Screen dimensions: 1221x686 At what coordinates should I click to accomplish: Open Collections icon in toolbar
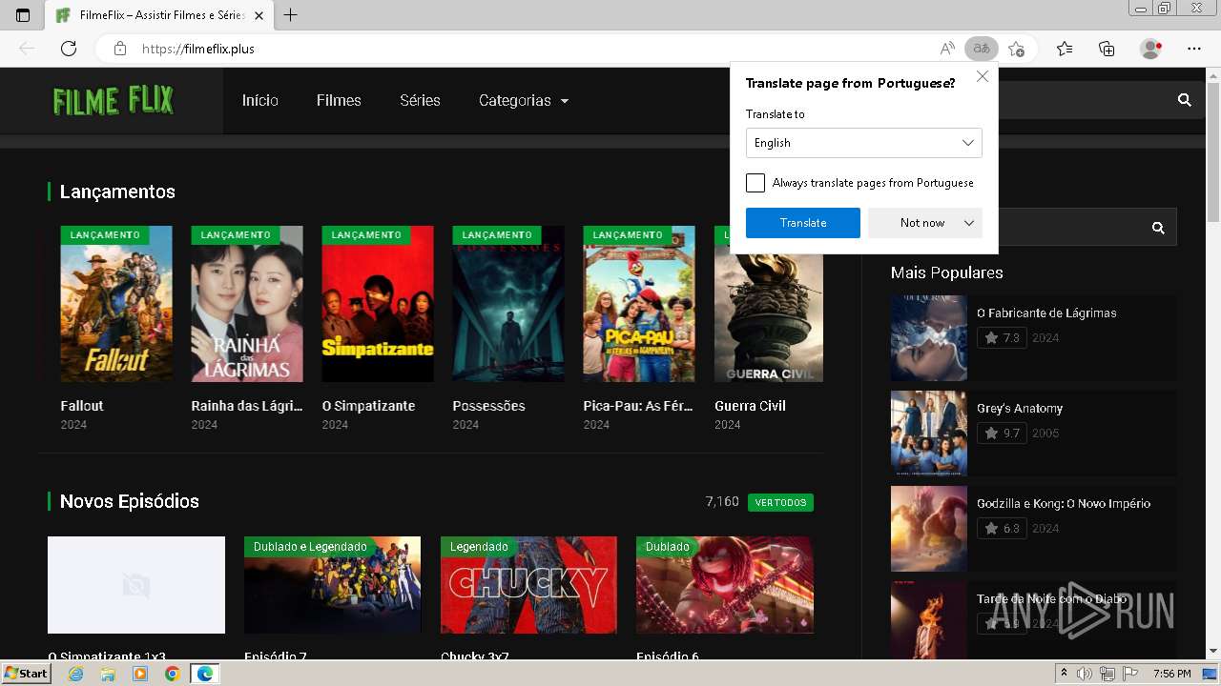(1107, 49)
